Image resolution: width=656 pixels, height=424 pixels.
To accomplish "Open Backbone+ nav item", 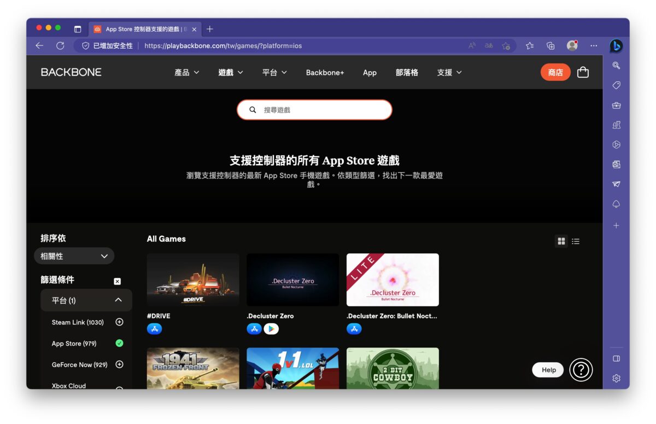I will pos(325,72).
